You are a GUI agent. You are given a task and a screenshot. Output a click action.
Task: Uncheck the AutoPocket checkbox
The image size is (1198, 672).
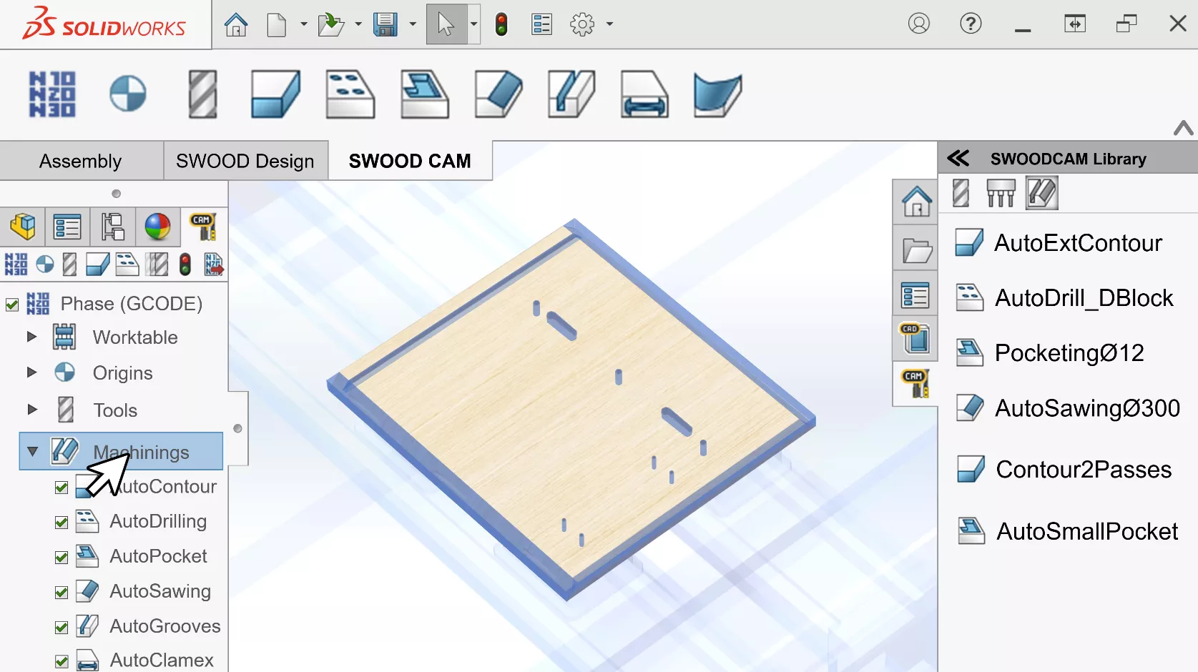pos(62,558)
